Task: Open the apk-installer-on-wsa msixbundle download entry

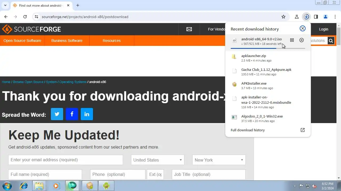Action: (268, 102)
